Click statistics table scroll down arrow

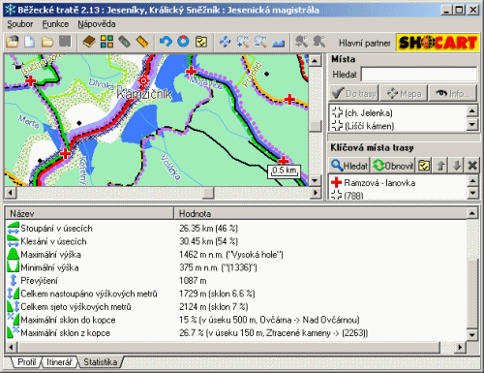[471, 334]
